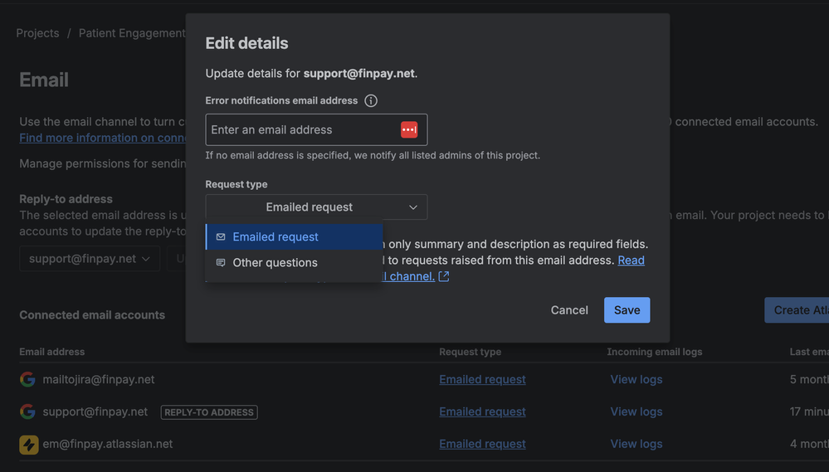The image size is (829, 472).
Task: Open Emailed request link for support@finpay.net
Action: (482, 411)
